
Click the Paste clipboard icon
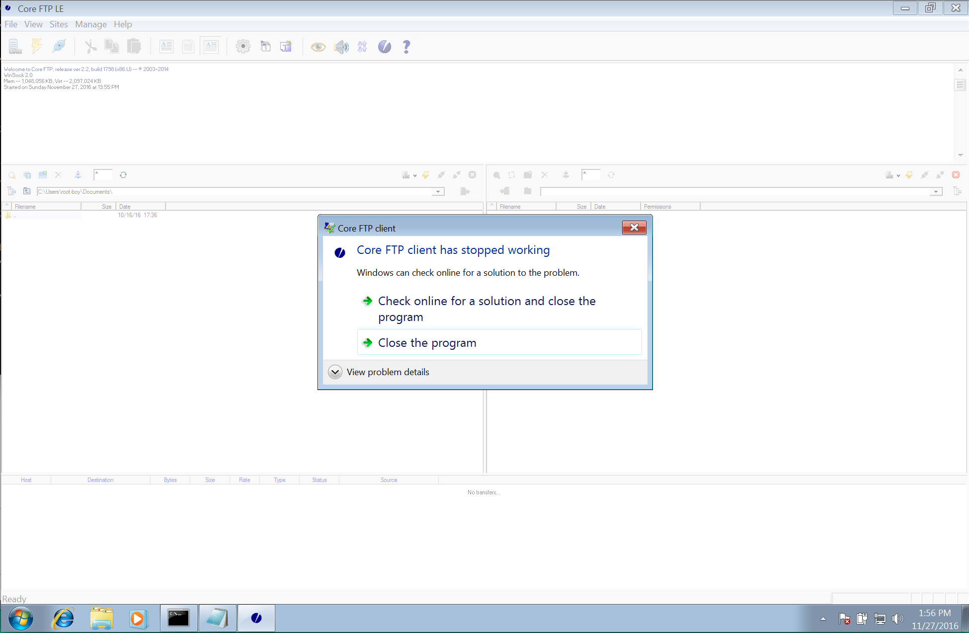134,47
